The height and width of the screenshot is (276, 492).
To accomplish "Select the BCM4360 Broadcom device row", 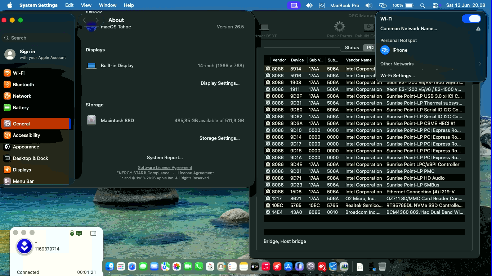I will point(364,212).
